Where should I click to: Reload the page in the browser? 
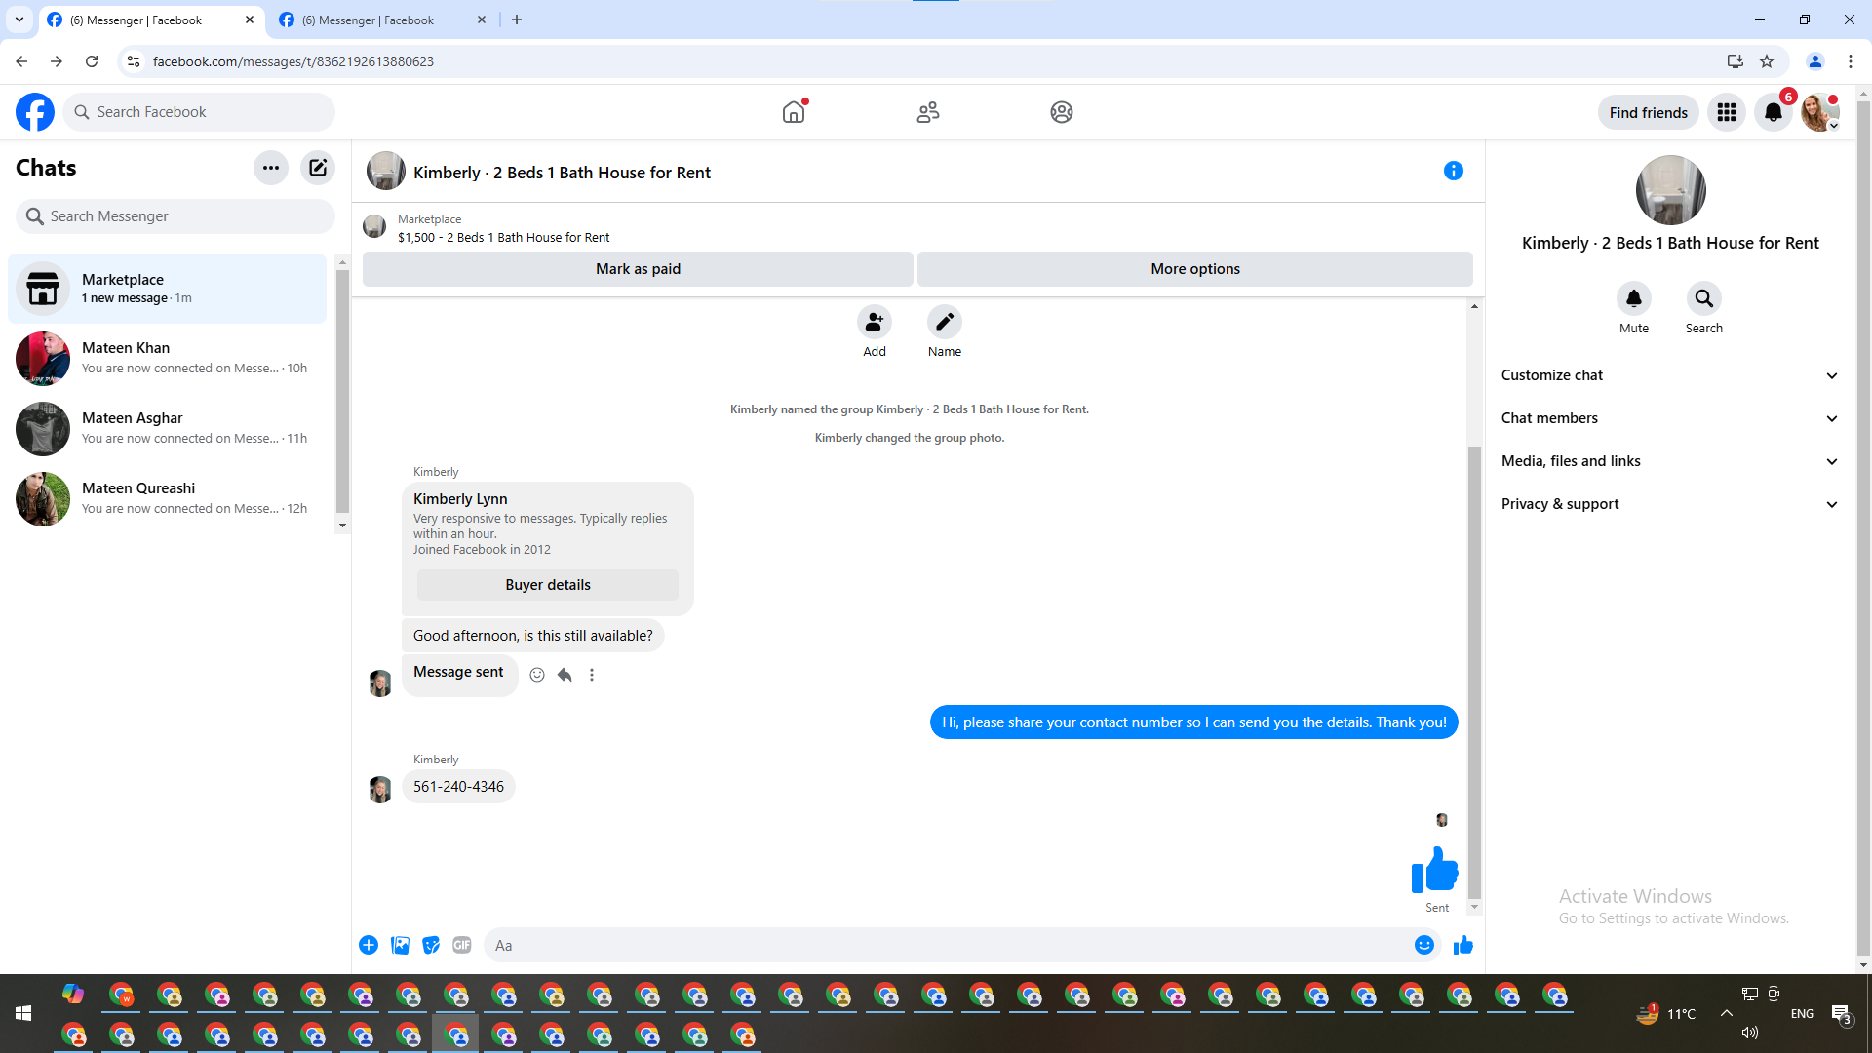tap(92, 61)
